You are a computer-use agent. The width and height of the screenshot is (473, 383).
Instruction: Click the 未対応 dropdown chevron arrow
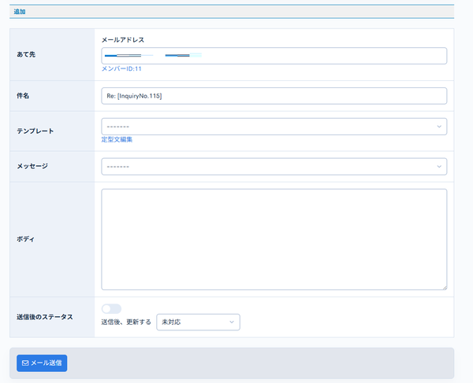232,322
